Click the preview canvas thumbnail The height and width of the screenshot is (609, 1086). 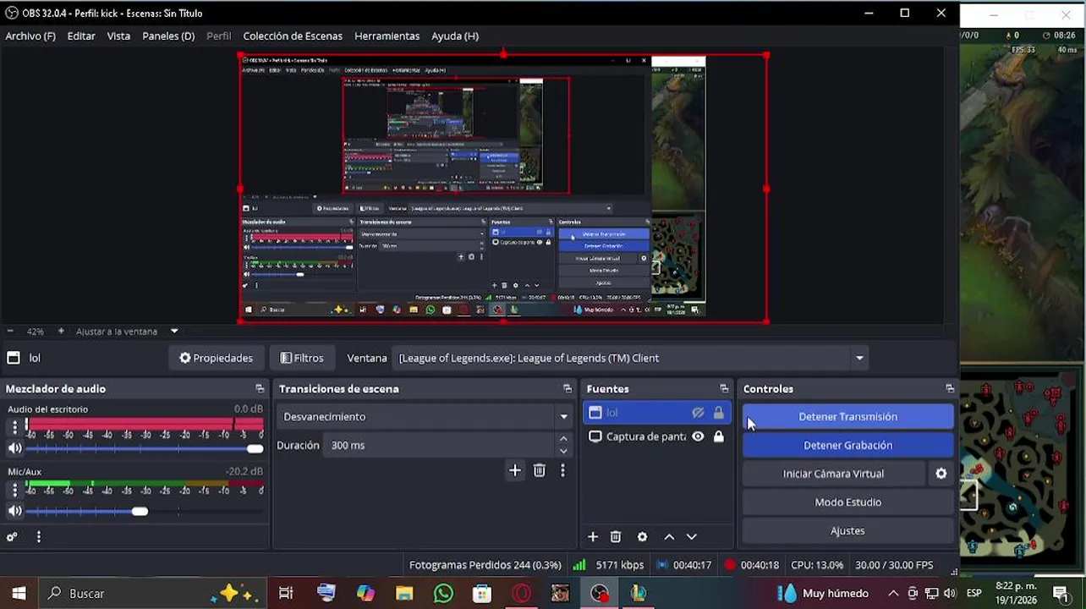pyautogui.click(x=503, y=188)
